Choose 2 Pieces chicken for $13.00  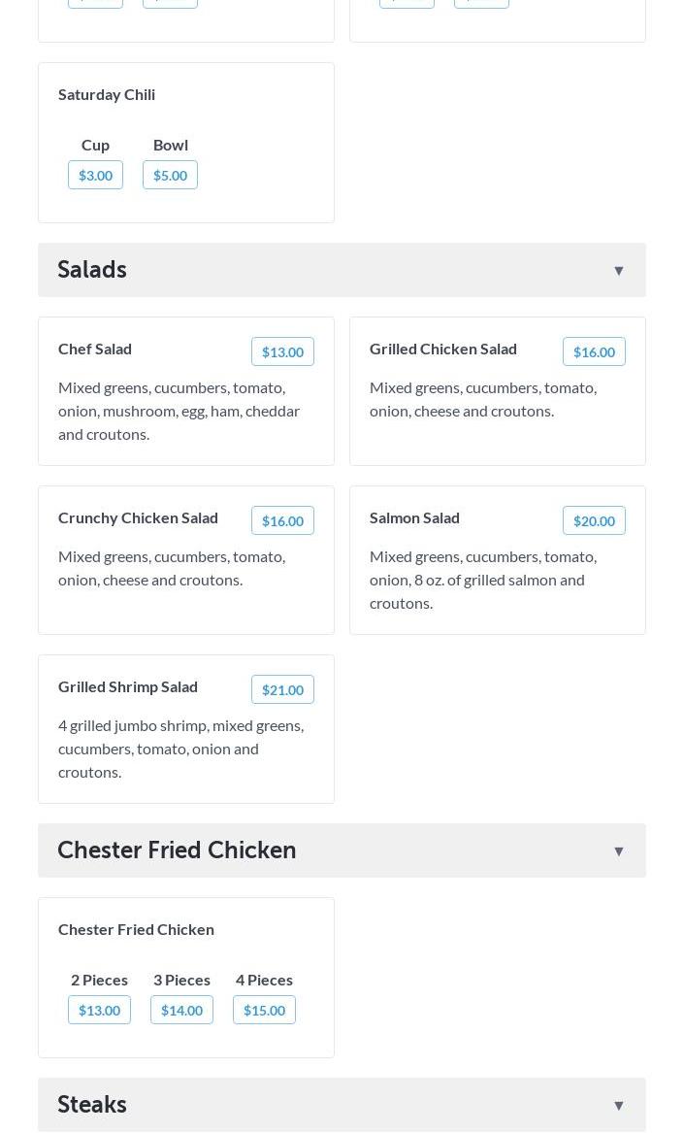(99, 1011)
